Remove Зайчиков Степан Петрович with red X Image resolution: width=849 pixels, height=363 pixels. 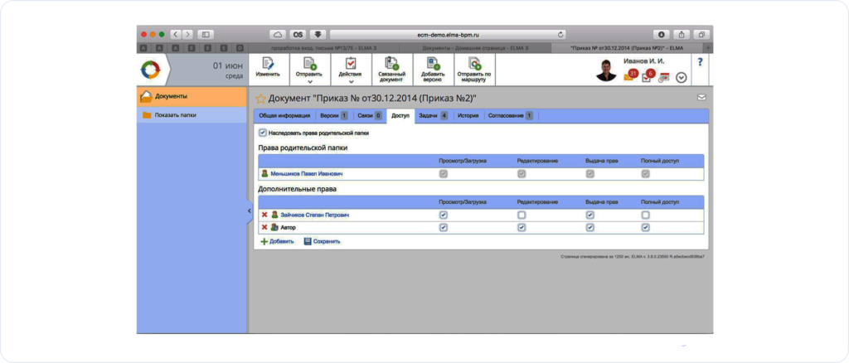264,215
